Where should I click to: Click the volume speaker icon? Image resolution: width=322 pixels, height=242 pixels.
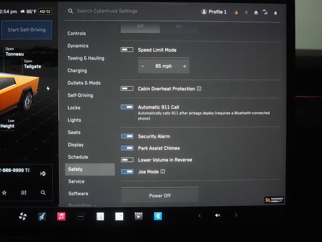pyautogui.click(x=217, y=215)
